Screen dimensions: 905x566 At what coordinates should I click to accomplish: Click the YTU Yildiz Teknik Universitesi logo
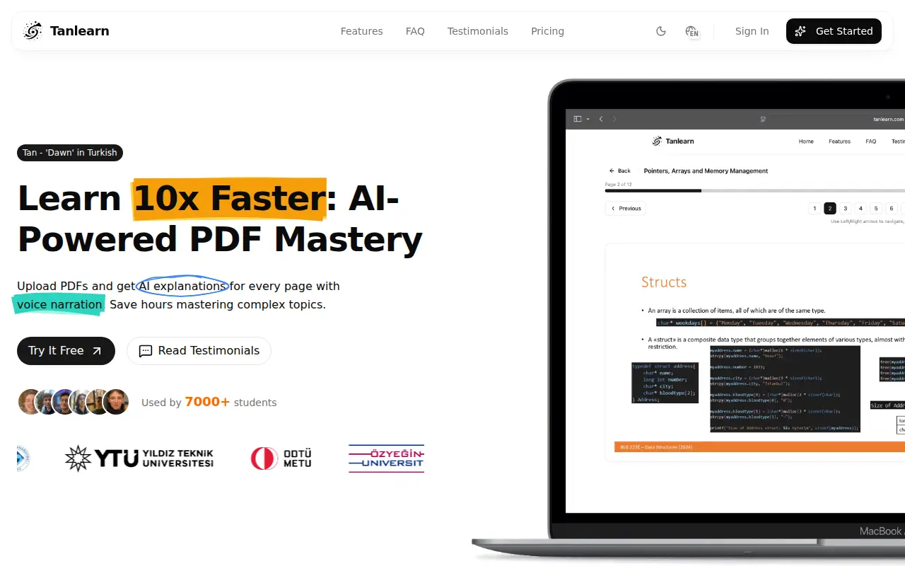[x=139, y=458]
